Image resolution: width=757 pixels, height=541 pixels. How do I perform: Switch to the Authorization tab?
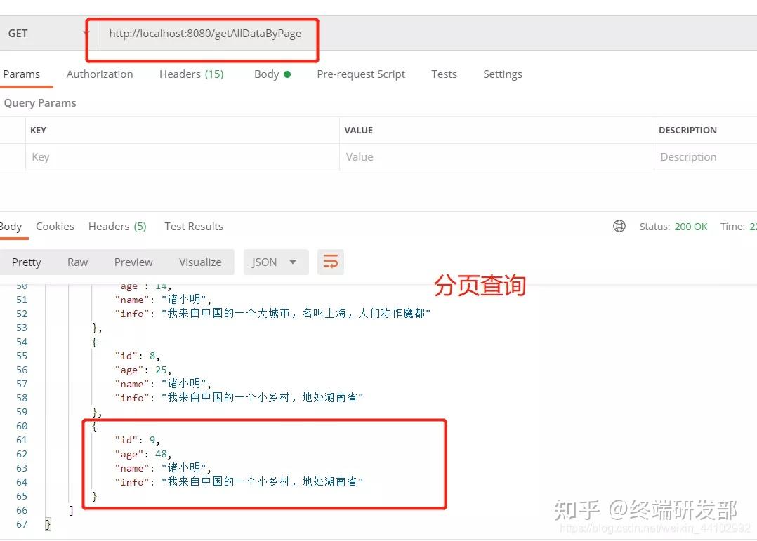click(99, 74)
